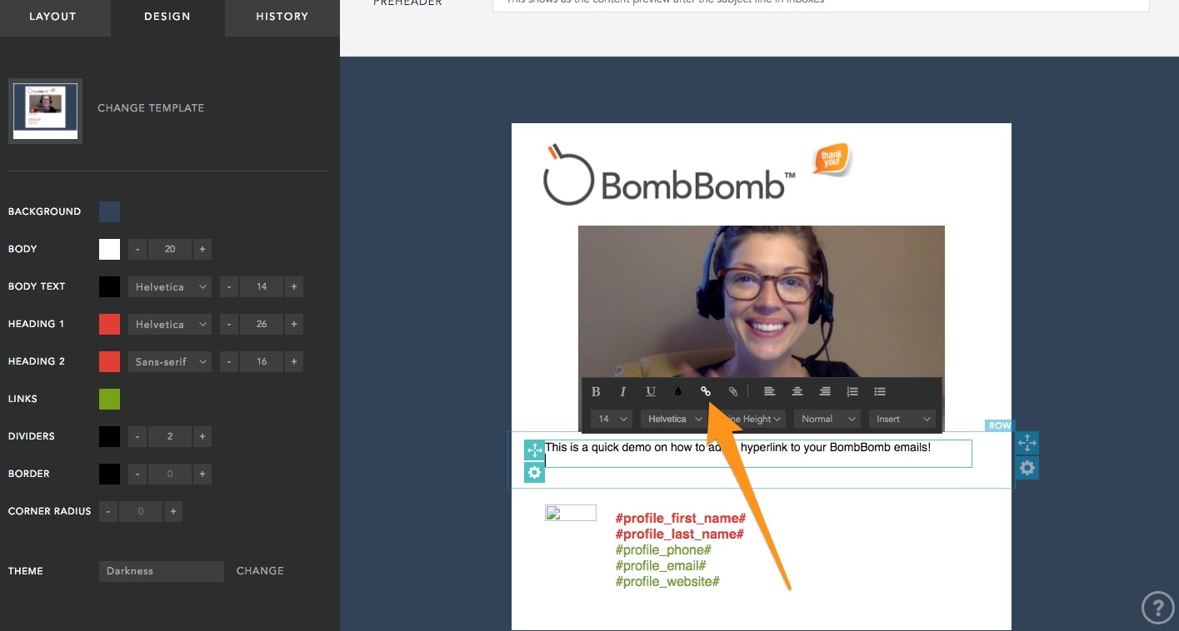
Task: Decrease Body Text font size
Action: tap(229, 286)
